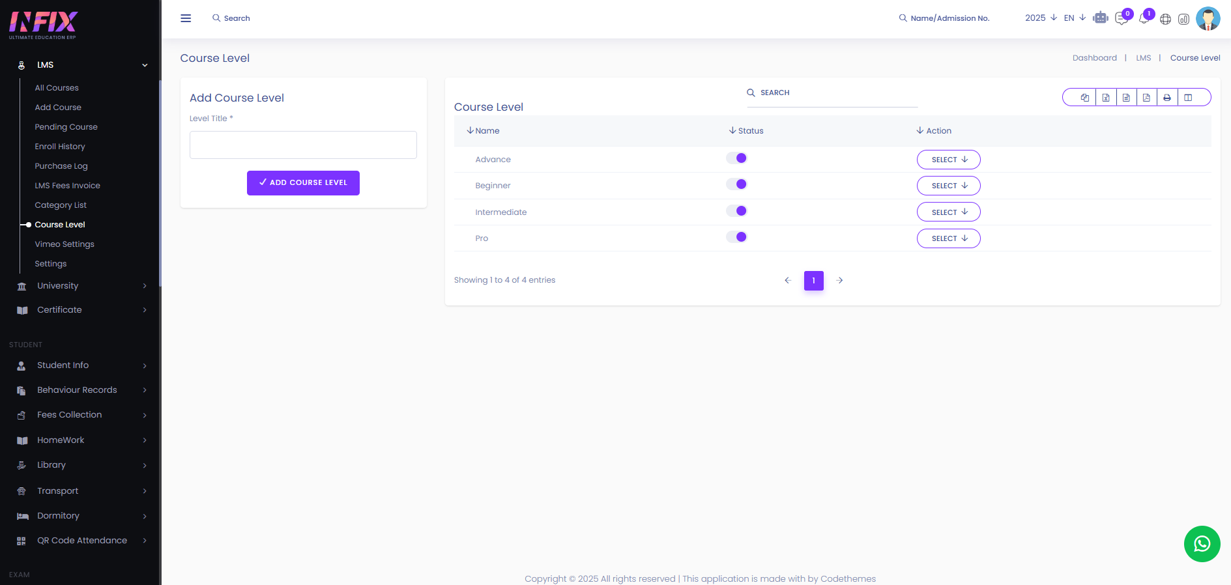Go to previous page arrow in pagination

click(788, 280)
